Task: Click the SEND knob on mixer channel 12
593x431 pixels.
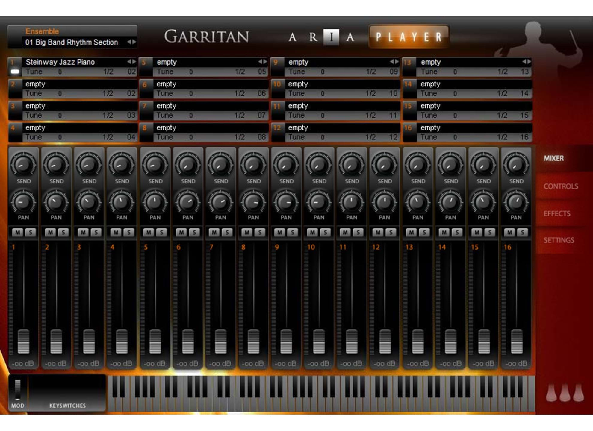Action: 384,165
